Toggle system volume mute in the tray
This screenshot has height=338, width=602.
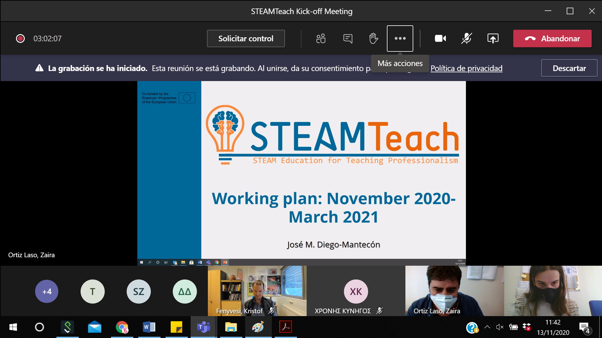point(500,327)
